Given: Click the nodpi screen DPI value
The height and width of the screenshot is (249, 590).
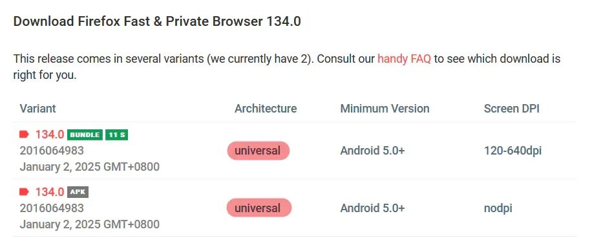Looking at the screenshot, I should [498, 208].
